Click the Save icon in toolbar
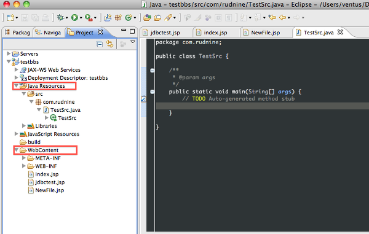This screenshot has height=234, width=369. pyautogui.click(x=25, y=18)
